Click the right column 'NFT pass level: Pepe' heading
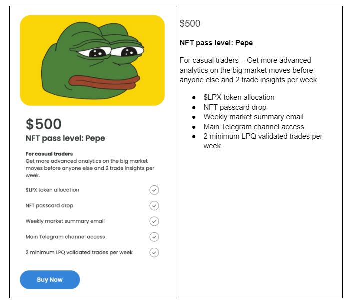Screen dimensions: 348x301 click(x=216, y=43)
